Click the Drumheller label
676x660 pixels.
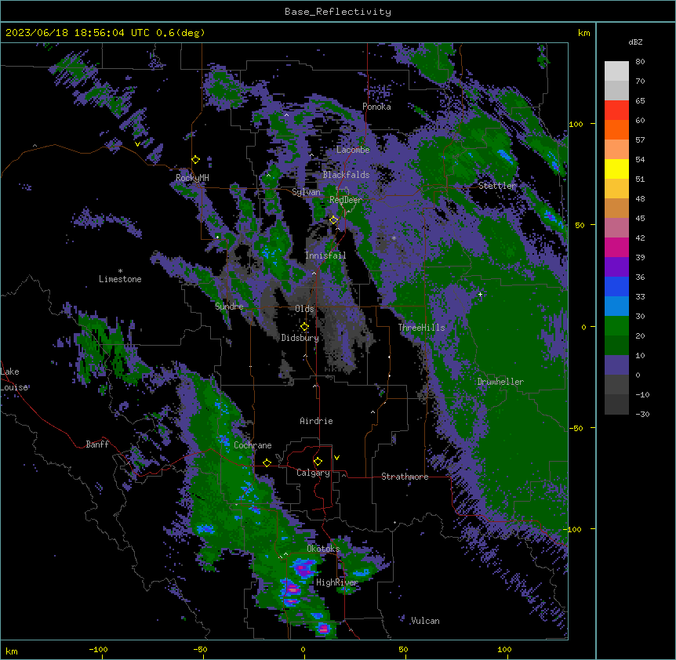(500, 382)
